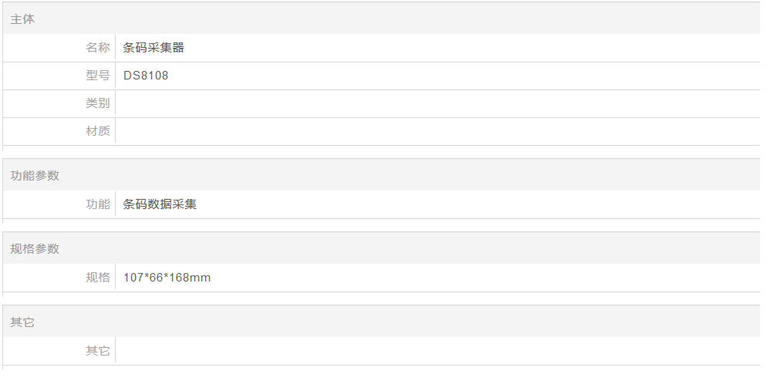Select the DS8108 model text
Screen dimensions: 773x381
146,76
